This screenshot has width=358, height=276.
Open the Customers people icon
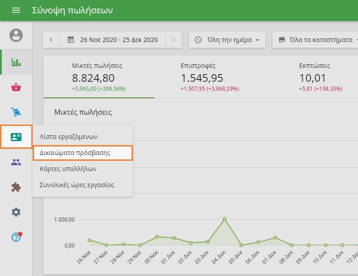pyautogui.click(x=16, y=162)
